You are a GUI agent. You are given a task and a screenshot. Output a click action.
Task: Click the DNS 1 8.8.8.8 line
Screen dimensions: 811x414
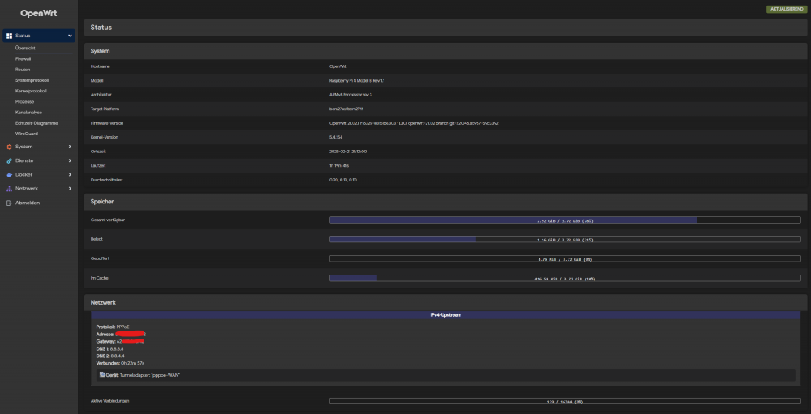(109, 349)
